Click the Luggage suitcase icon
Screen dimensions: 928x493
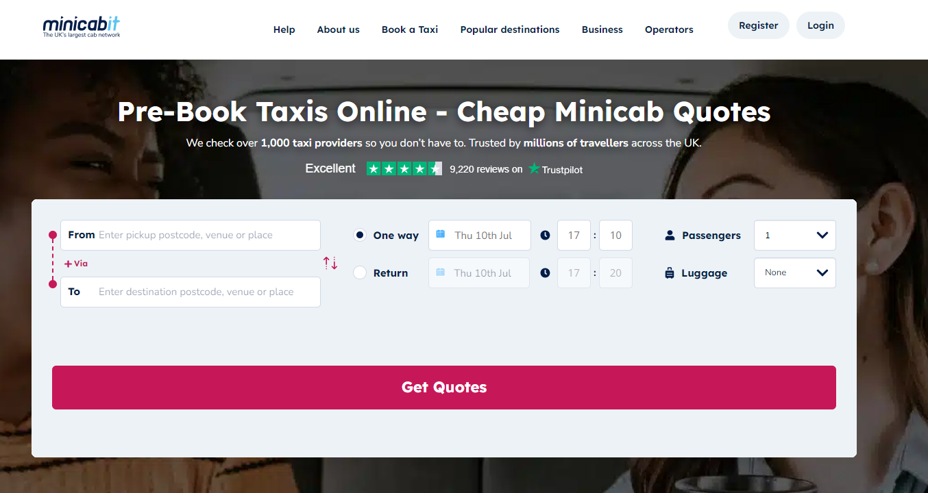pyautogui.click(x=670, y=273)
